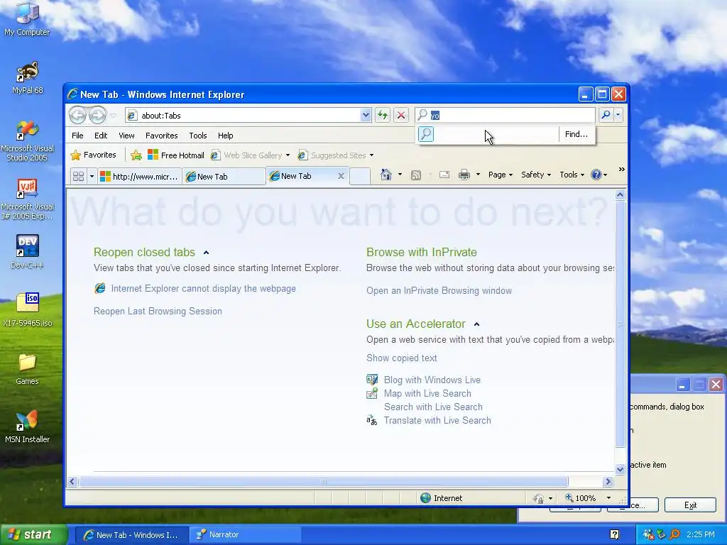Open Safety command dropdown
727x545 pixels.
pyautogui.click(x=536, y=175)
